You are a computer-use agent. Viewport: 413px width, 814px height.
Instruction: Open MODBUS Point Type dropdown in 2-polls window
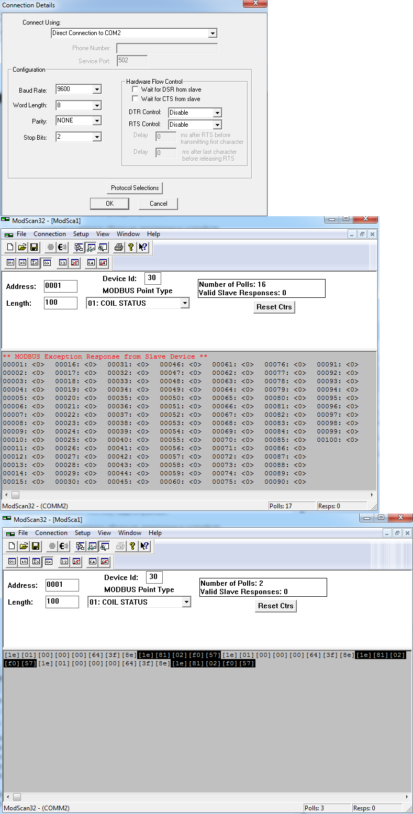(x=186, y=602)
